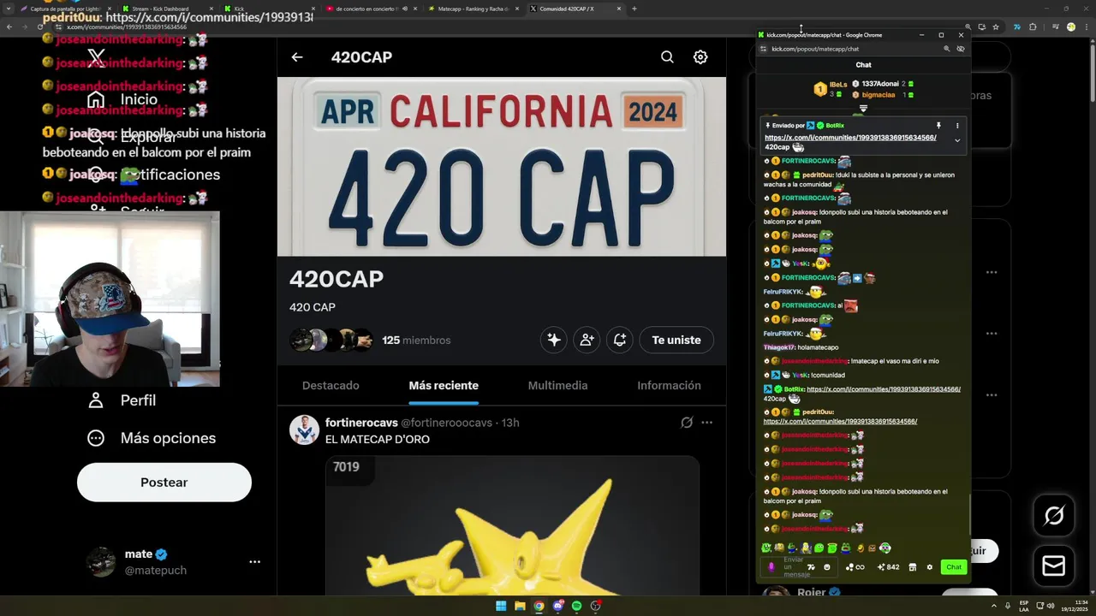The image size is (1096, 616).
Task: Click the crossed-eye icon in popup address bar
Action: click(960, 49)
